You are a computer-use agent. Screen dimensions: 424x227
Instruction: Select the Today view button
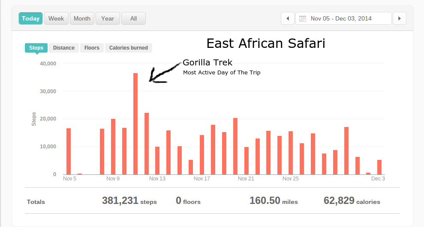pos(30,18)
